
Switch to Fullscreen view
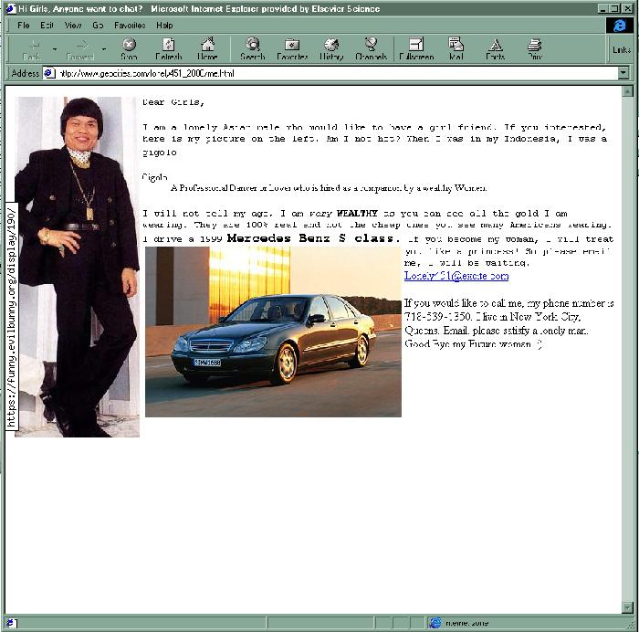point(416,49)
